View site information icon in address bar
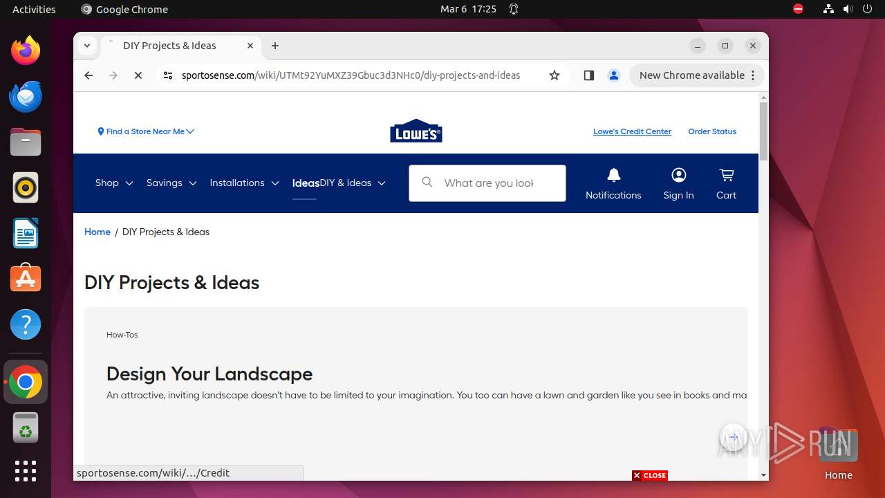This screenshot has height=498, width=885. pos(168,75)
